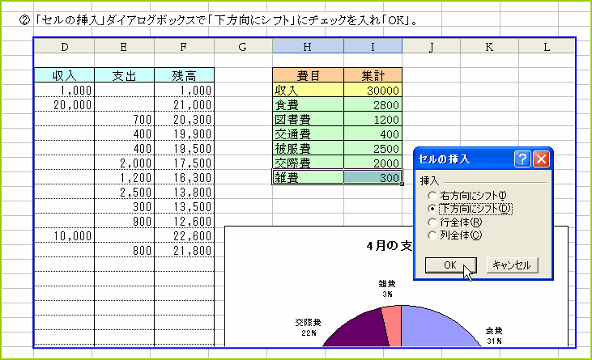Click the highlighted cell with 300
The image size is (592, 360).
(x=373, y=177)
